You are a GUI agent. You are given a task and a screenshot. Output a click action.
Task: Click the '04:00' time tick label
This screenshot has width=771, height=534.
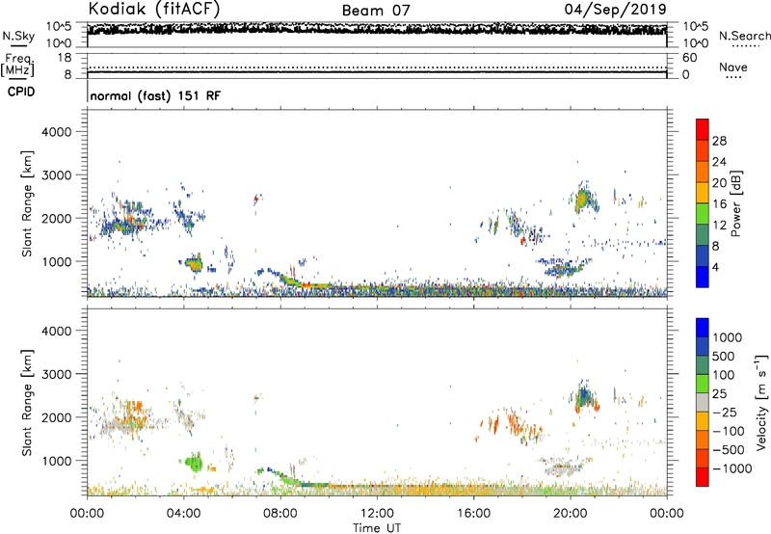click(183, 514)
